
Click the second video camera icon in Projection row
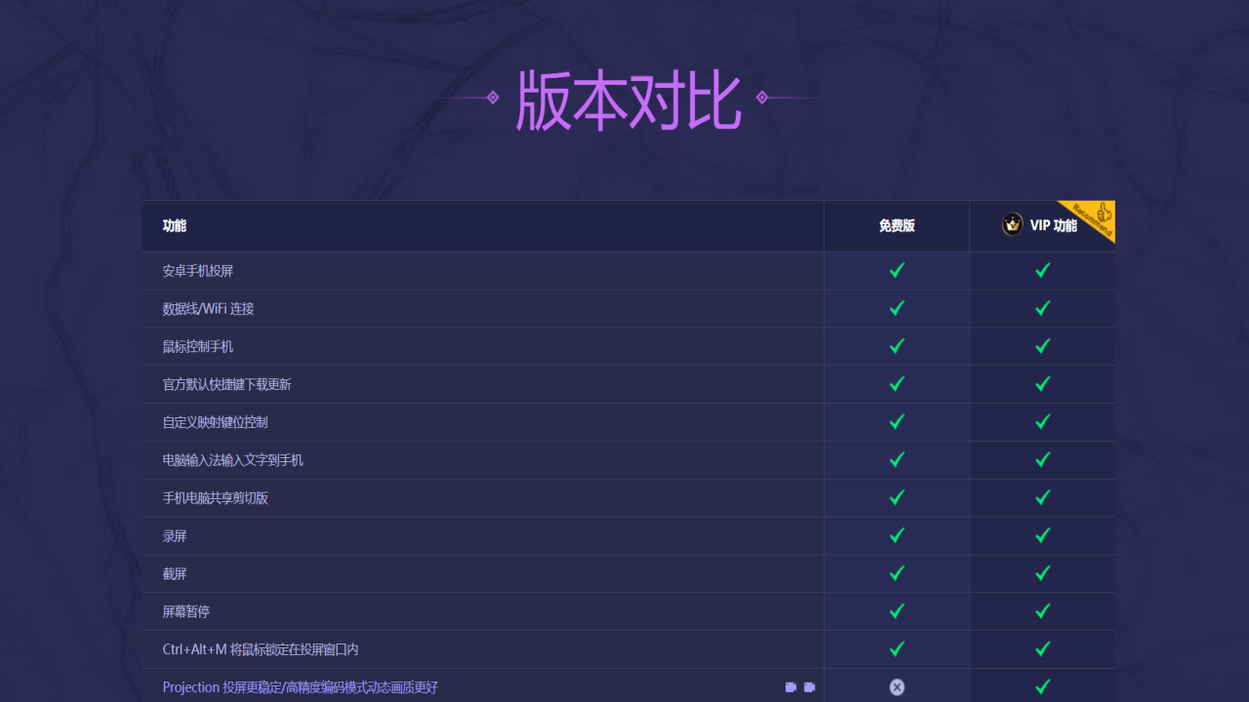[x=809, y=687]
